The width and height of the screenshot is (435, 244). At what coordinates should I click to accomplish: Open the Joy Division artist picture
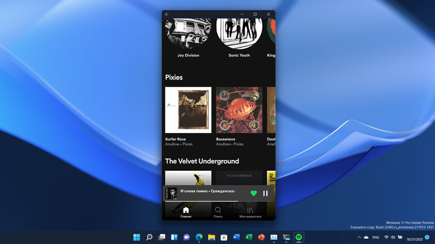(x=188, y=32)
